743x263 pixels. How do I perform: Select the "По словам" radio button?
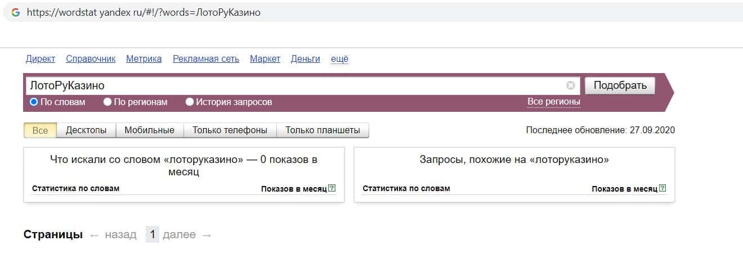(x=34, y=102)
